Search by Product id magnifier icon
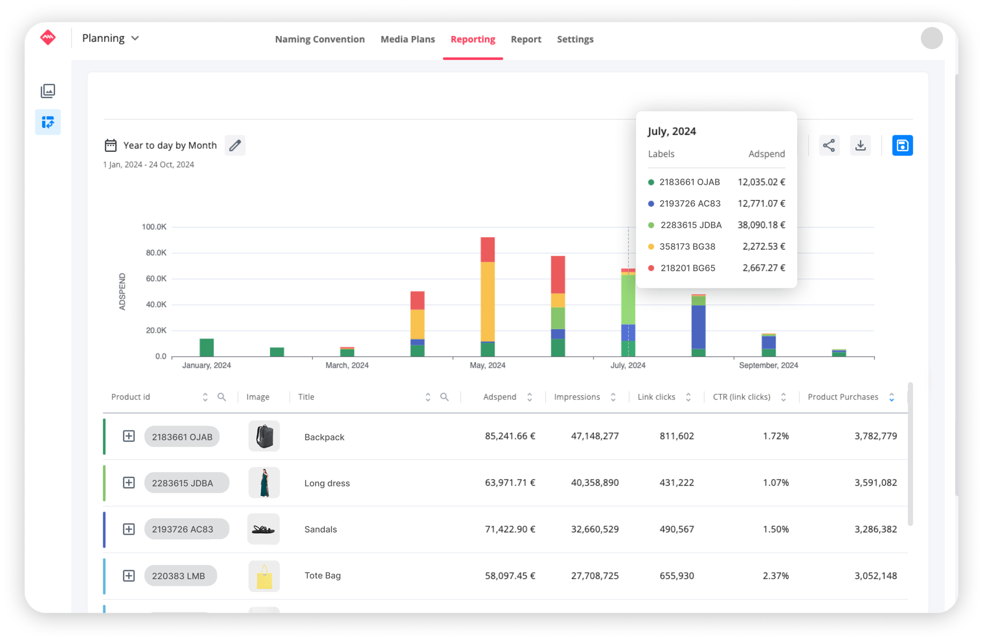 point(222,397)
